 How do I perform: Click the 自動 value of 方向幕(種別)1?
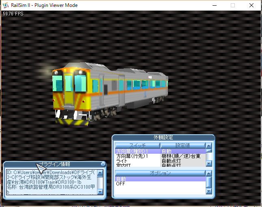(x=166, y=151)
